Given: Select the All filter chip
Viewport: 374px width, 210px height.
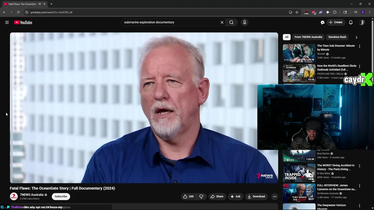Looking at the screenshot, I should [x=287, y=37].
